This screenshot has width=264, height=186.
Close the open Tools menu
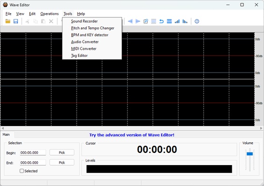68,14
